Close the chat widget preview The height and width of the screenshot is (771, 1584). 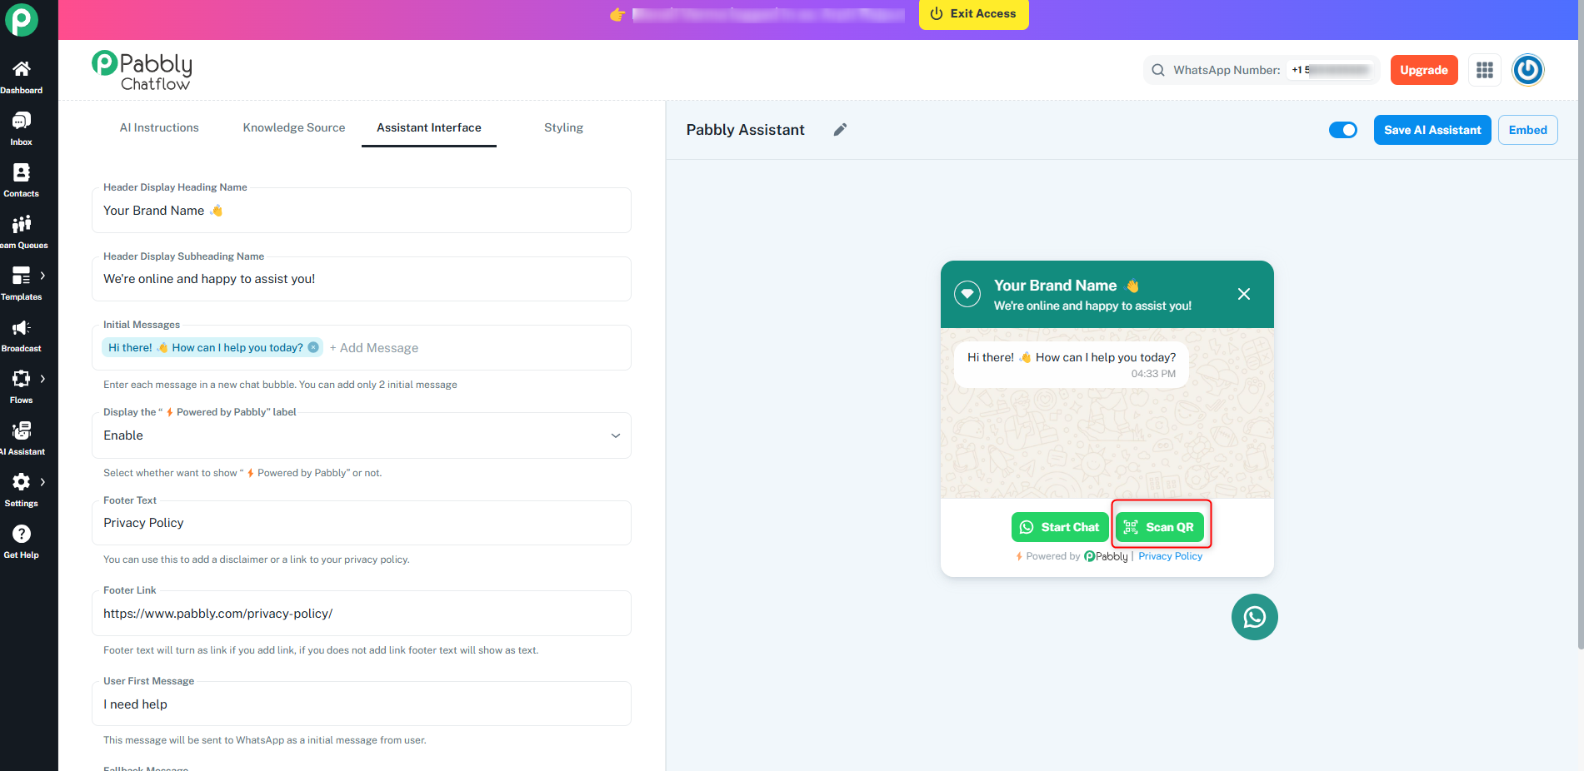1244,294
